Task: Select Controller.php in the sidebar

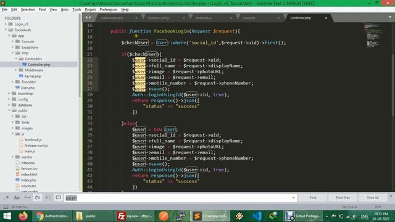Action: (39, 65)
